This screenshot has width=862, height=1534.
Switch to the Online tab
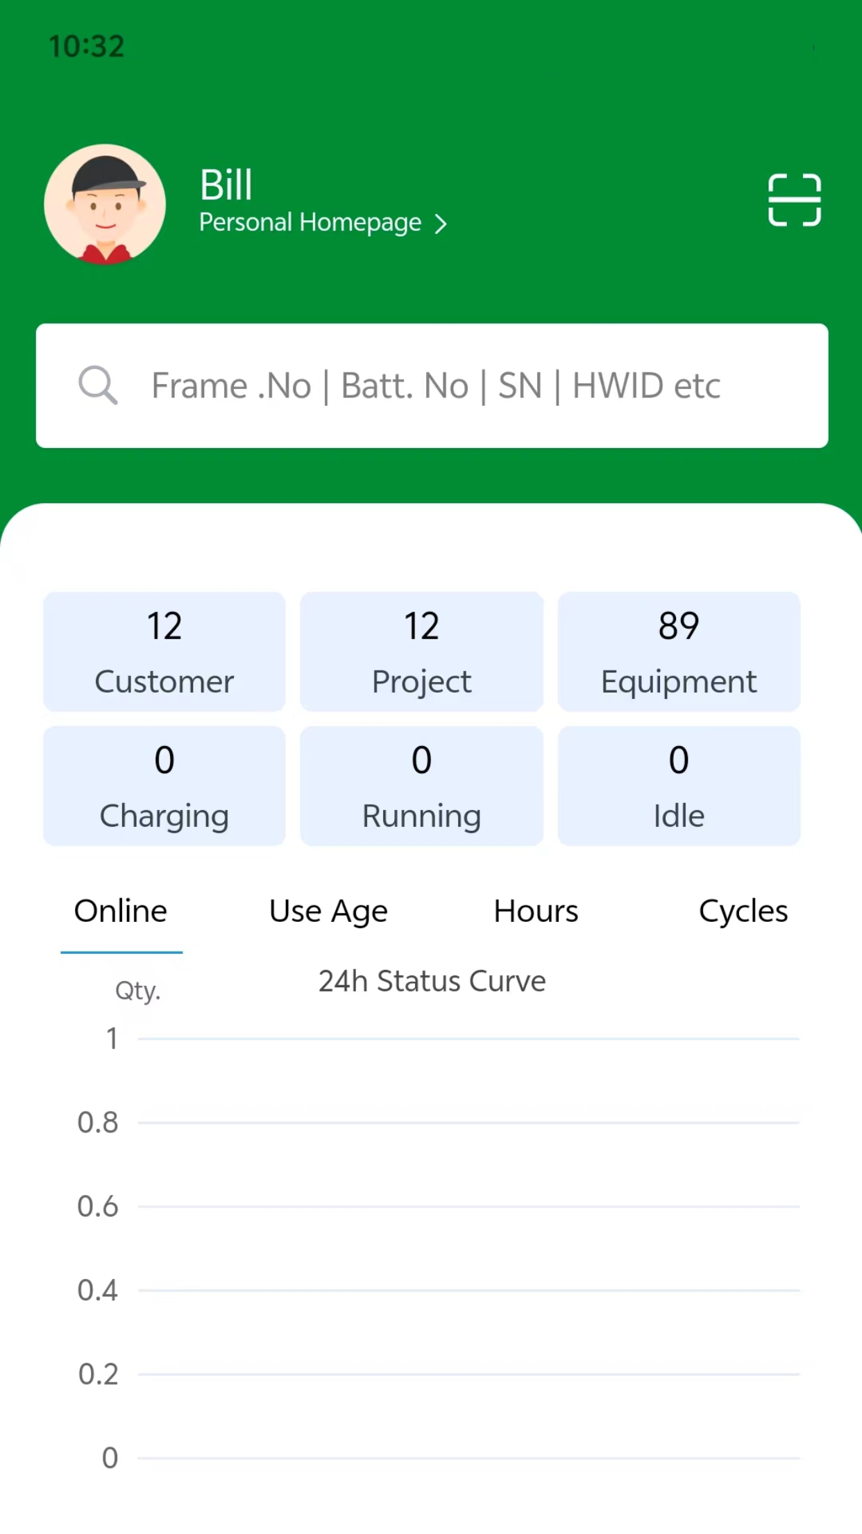[x=121, y=911]
